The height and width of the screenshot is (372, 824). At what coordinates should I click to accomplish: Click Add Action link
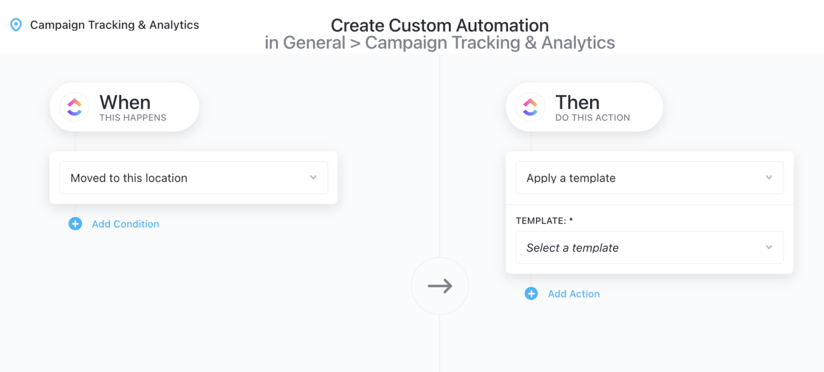point(573,294)
